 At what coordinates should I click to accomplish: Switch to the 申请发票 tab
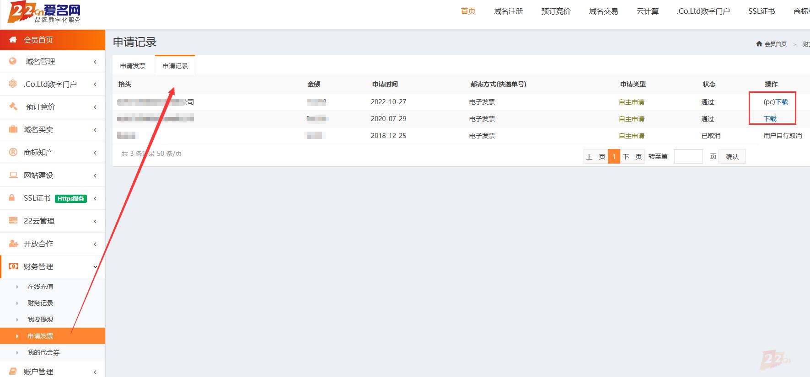click(133, 66)
